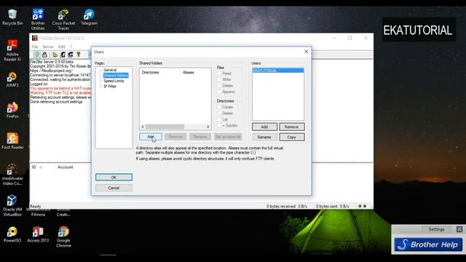Click the Set as home dir button

click(228, 137)
